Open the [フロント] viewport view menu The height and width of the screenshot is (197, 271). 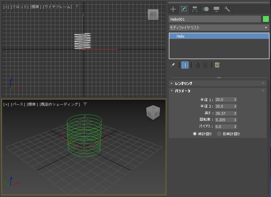[20, 7]
